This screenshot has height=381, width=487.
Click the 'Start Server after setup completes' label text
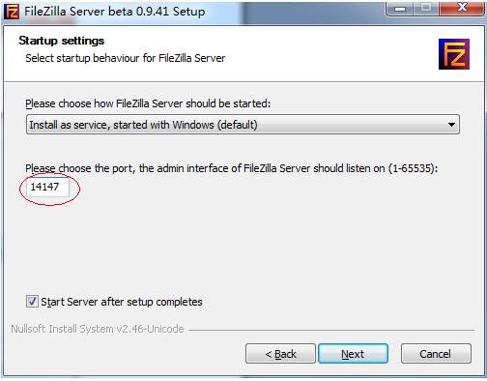pyautogui.click(x=122, y=302)
